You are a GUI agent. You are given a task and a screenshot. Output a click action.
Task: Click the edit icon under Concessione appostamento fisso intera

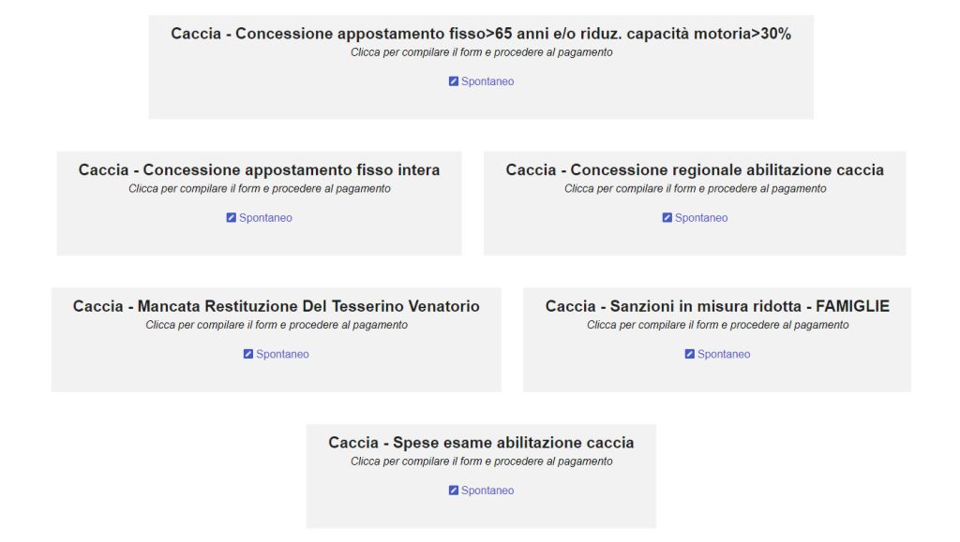click(x=231, y=217)
